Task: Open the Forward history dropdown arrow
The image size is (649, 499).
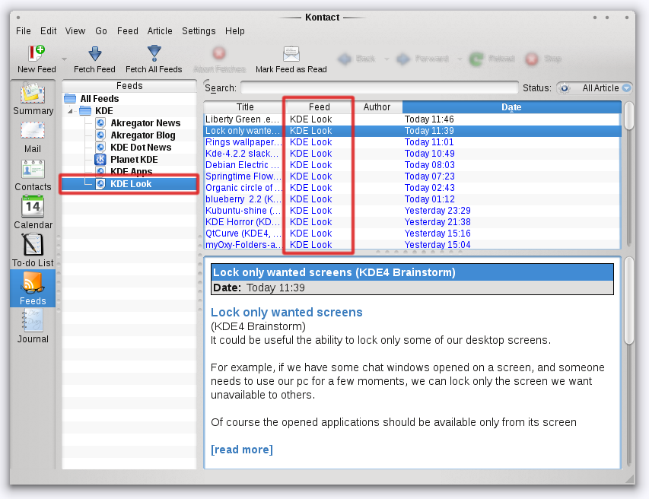Action: point(460,59)
